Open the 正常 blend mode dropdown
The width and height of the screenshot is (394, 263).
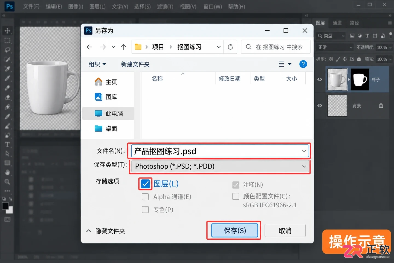pyautogui.click(x=335, y=47)
